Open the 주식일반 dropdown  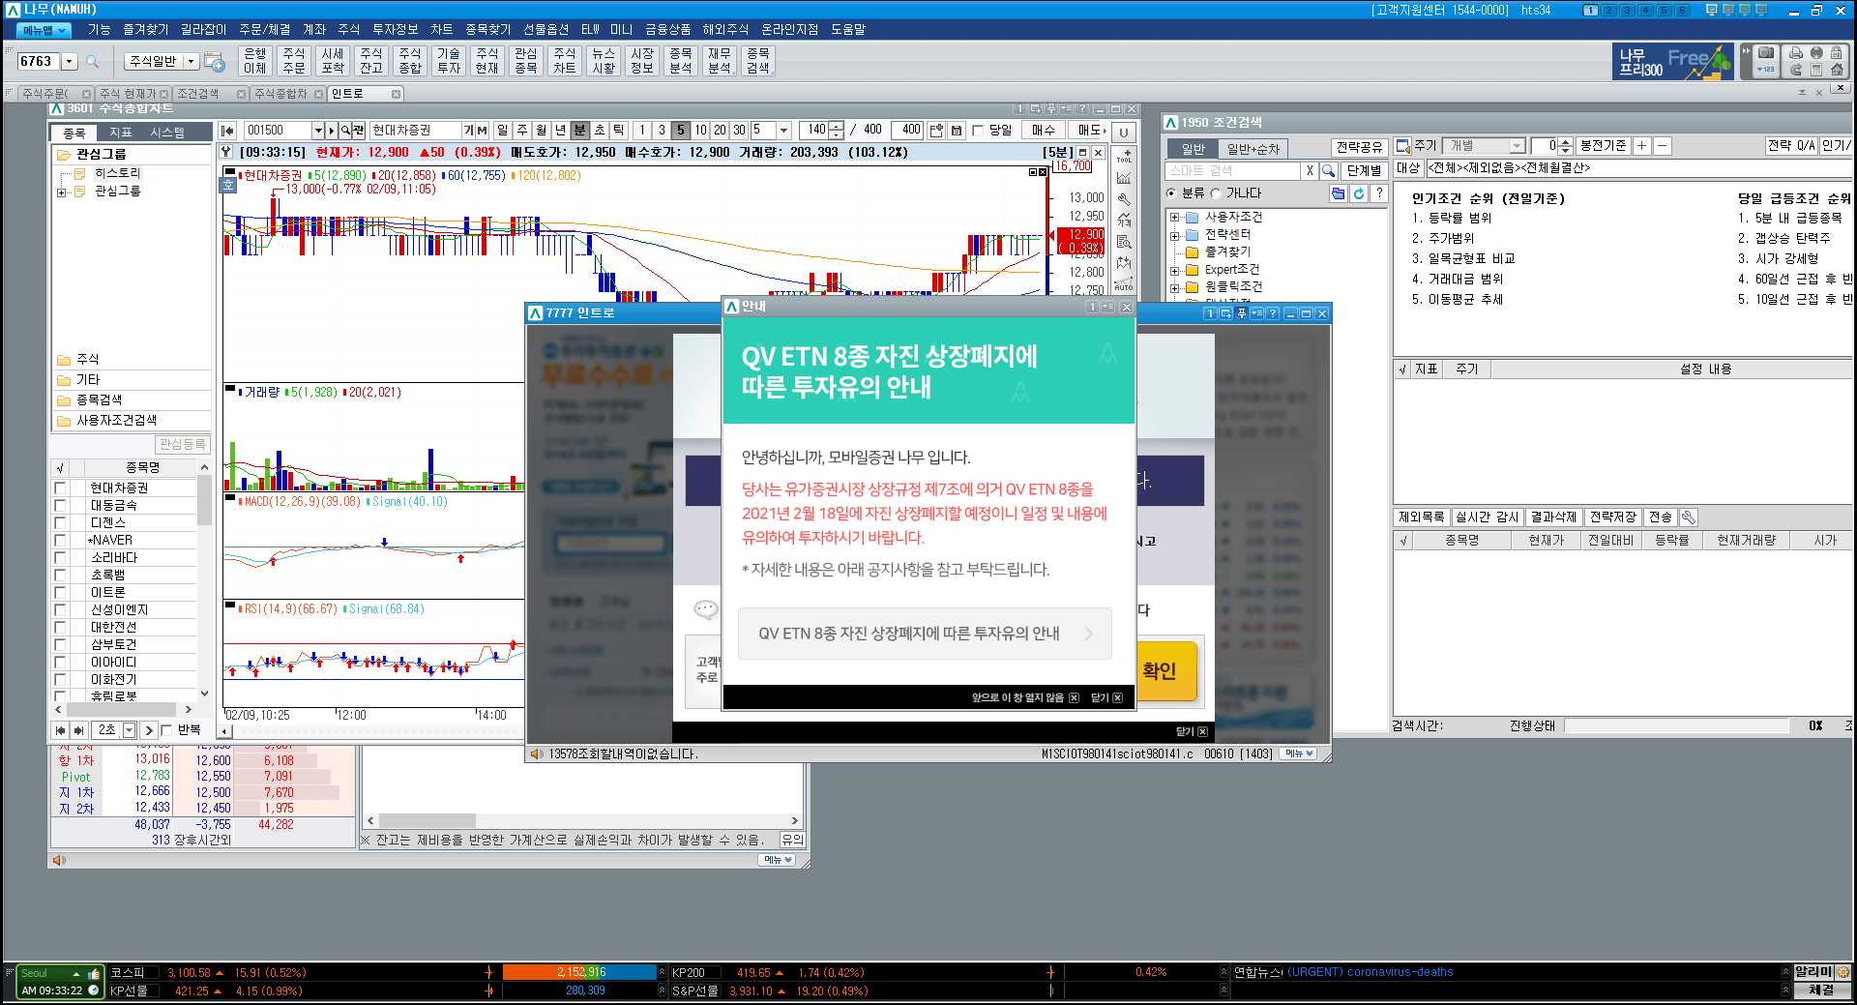[192, 61]
